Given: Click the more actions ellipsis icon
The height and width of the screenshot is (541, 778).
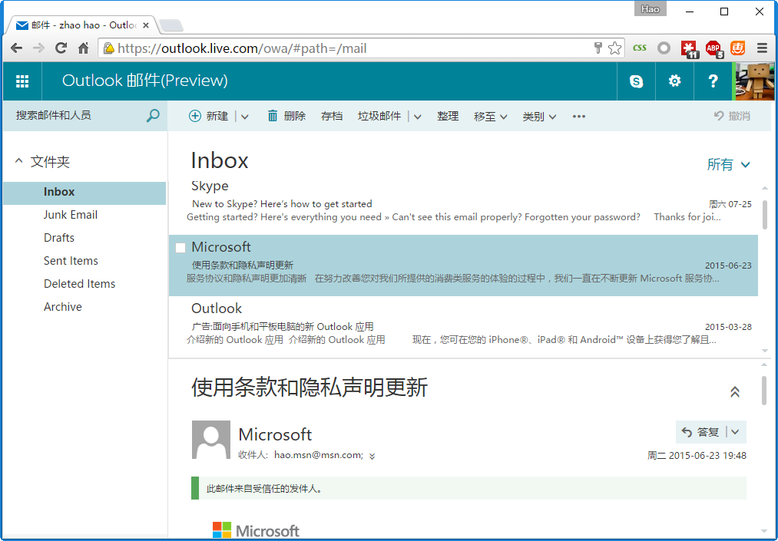Looking at the screenshot, I should click(x=579, y=117).
